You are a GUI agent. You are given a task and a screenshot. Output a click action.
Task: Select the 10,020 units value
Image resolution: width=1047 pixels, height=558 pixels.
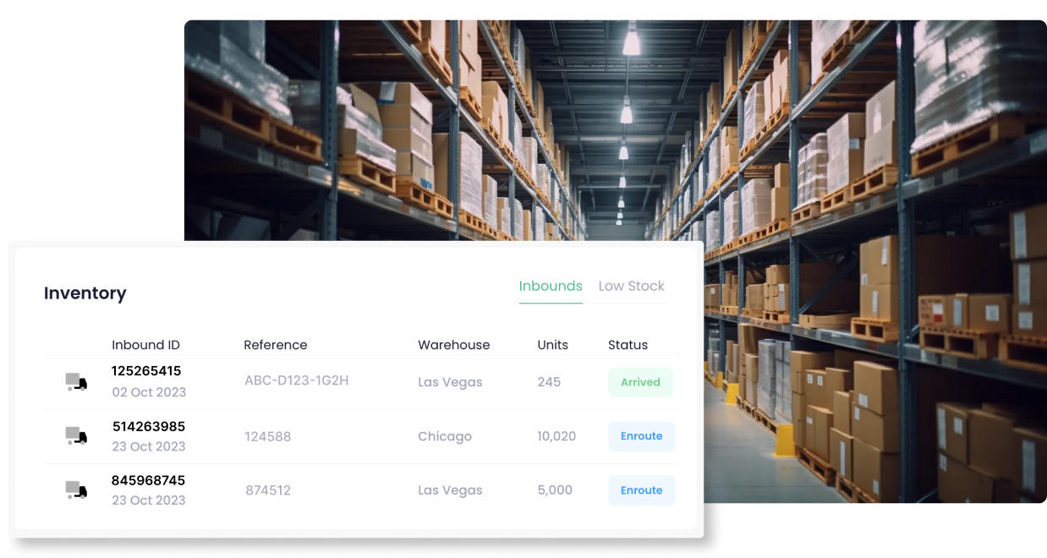coord(557,435)
